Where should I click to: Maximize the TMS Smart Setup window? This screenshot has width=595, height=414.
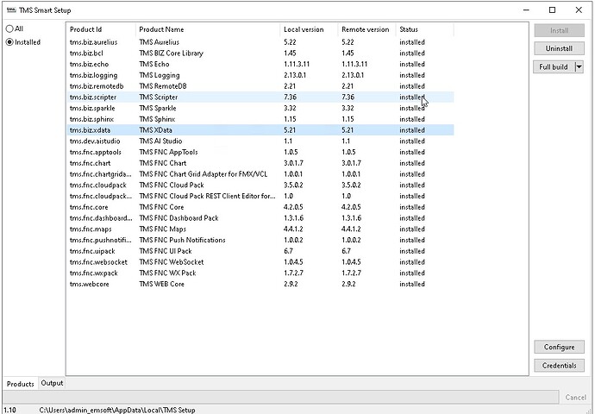coord(552,9)
